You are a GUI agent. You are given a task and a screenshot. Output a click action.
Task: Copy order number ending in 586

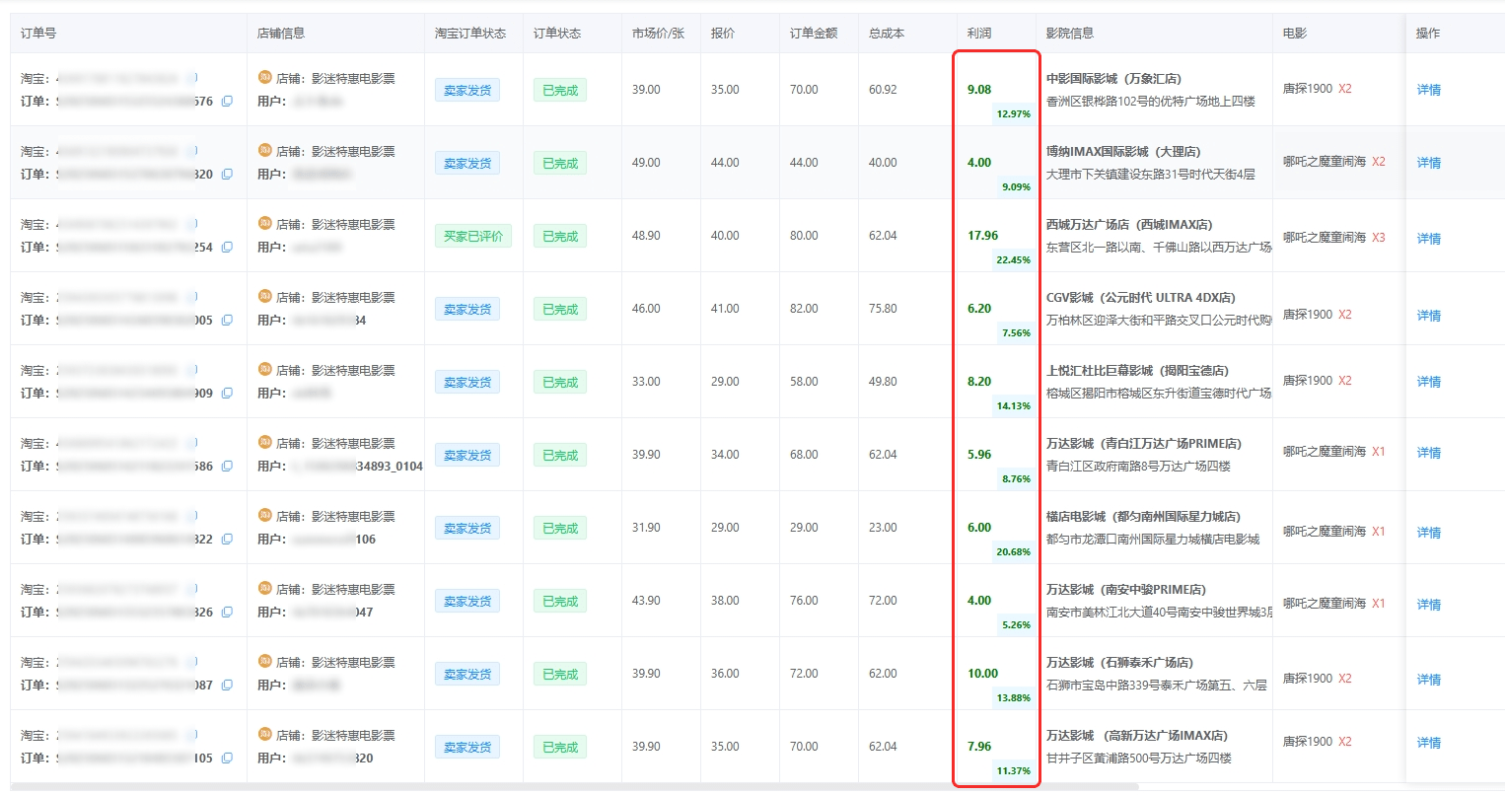point(227,467)
